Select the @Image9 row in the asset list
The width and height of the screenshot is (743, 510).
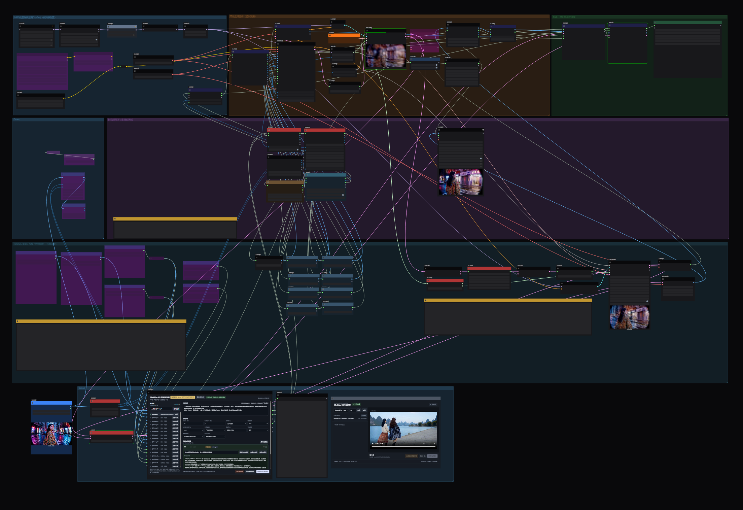tap(164, 442)
